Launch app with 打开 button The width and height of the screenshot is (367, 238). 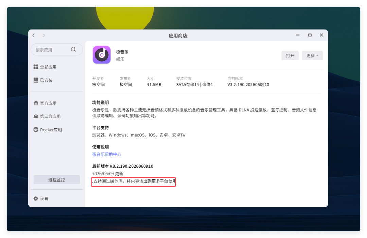point(290,55)
